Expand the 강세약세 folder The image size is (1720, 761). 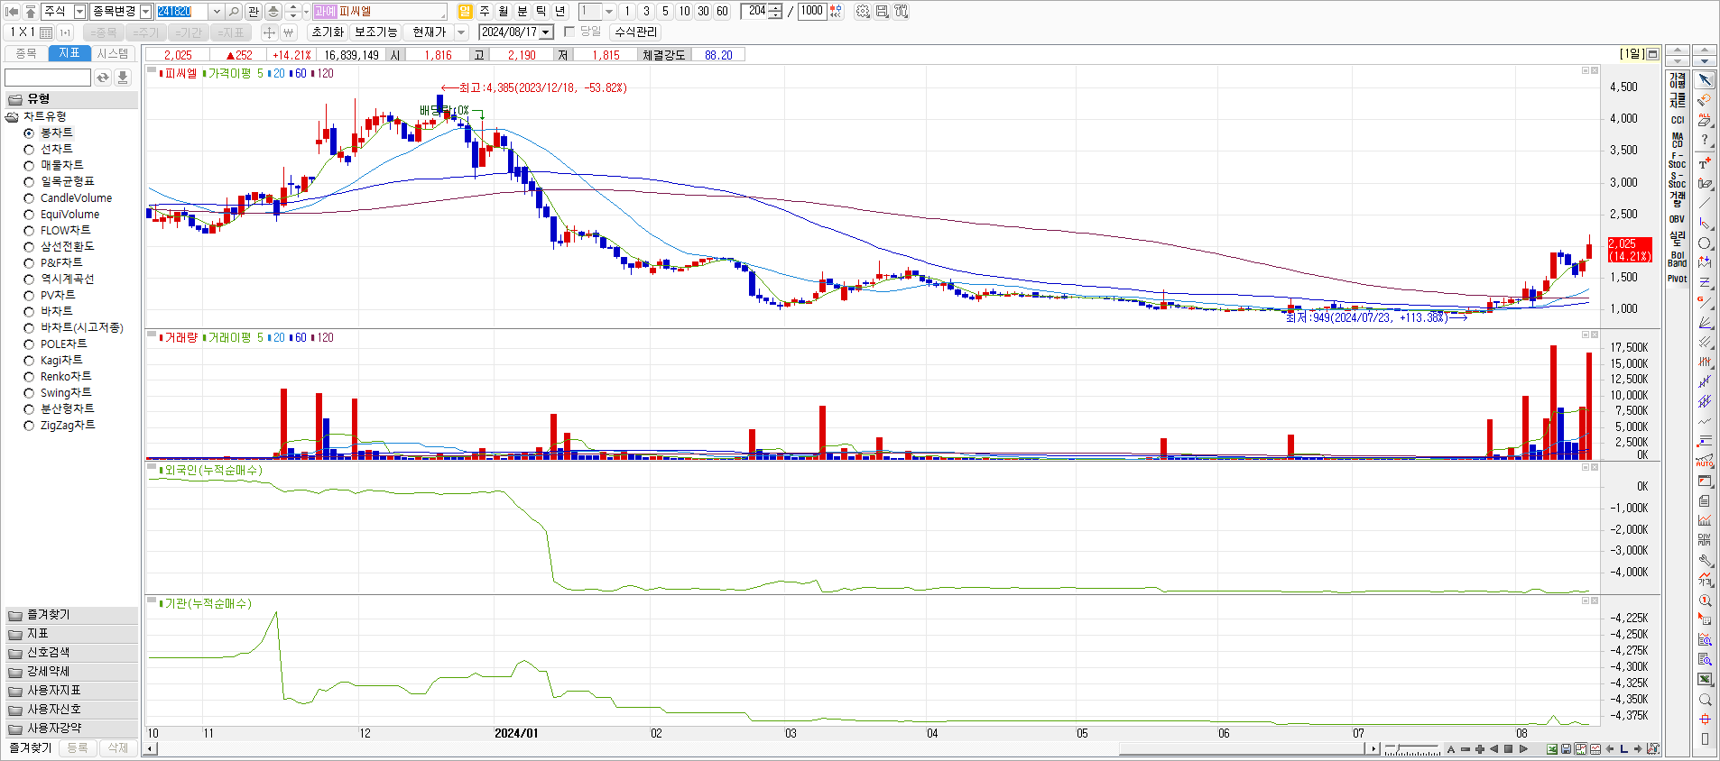72,672
